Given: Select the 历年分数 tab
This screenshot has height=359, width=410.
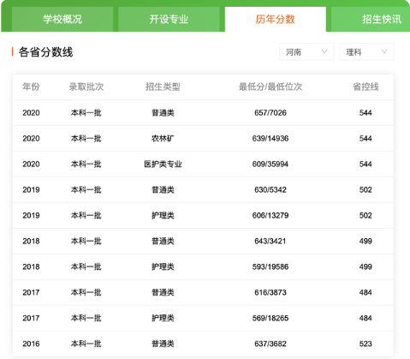Looking at the screenshot, I should pyautogui.click(x=275, y=19).
